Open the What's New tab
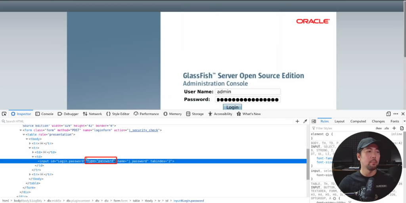 (x=249, y=114)
